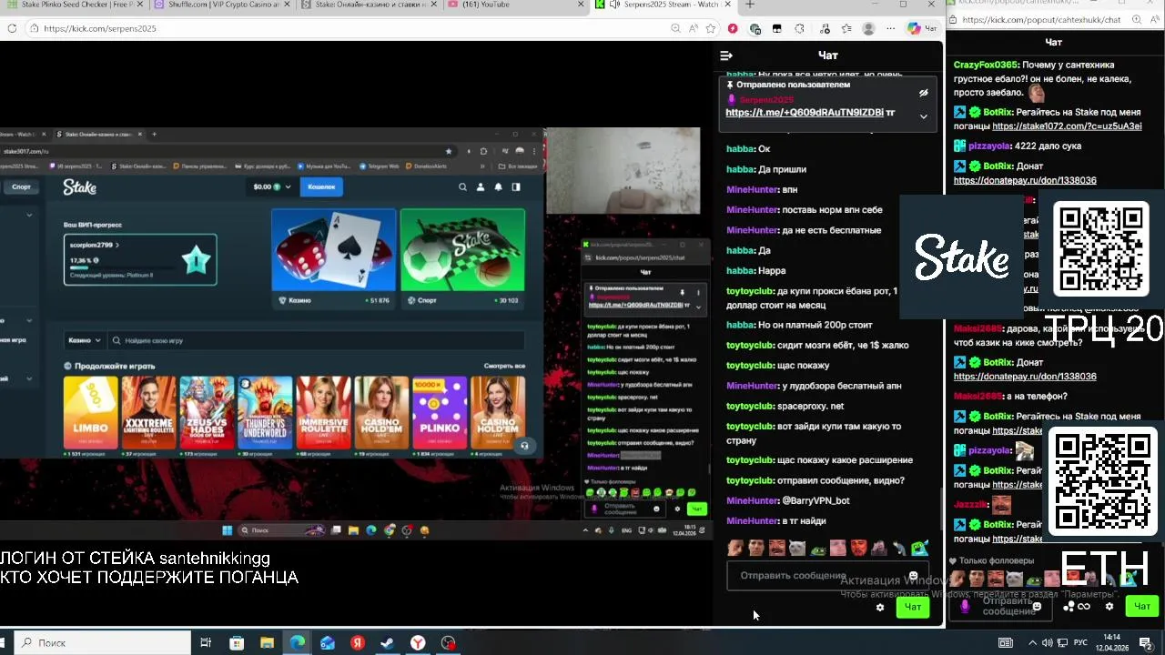Open the browser extensions puzzle icon
This screenshot has width=1165, height=655.
(x=799, y=28)
